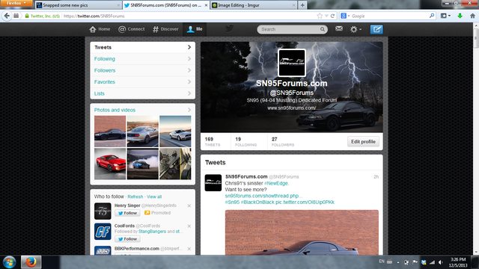Screen dimensions: 479x269
Task: Switch to Image Editing - Imgur tab
Action: pos(253,5)
